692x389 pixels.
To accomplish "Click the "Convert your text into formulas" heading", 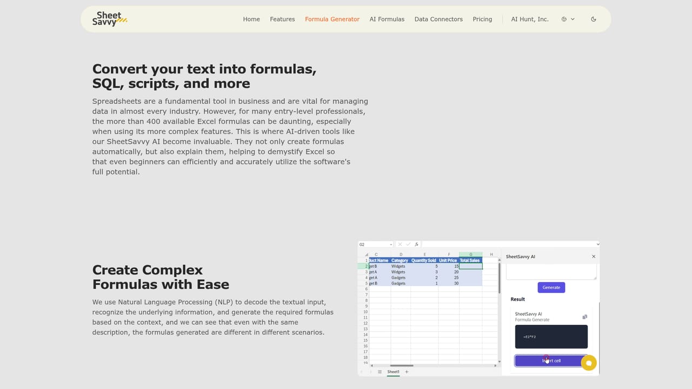I will tap(204, 76).
